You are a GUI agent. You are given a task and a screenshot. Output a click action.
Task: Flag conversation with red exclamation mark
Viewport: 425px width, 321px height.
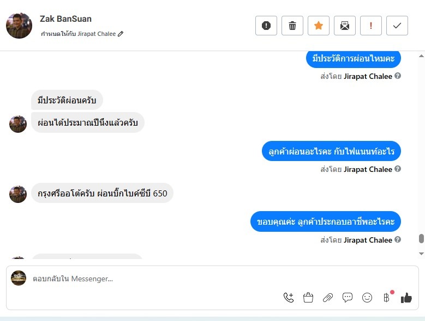(x=371, y=26)
